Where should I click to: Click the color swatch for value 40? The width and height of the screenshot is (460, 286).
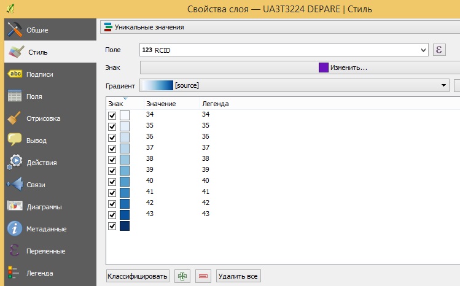[x=125, y=182]
